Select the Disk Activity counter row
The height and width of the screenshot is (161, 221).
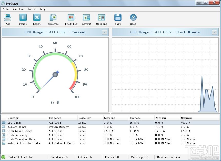(110, 135)
